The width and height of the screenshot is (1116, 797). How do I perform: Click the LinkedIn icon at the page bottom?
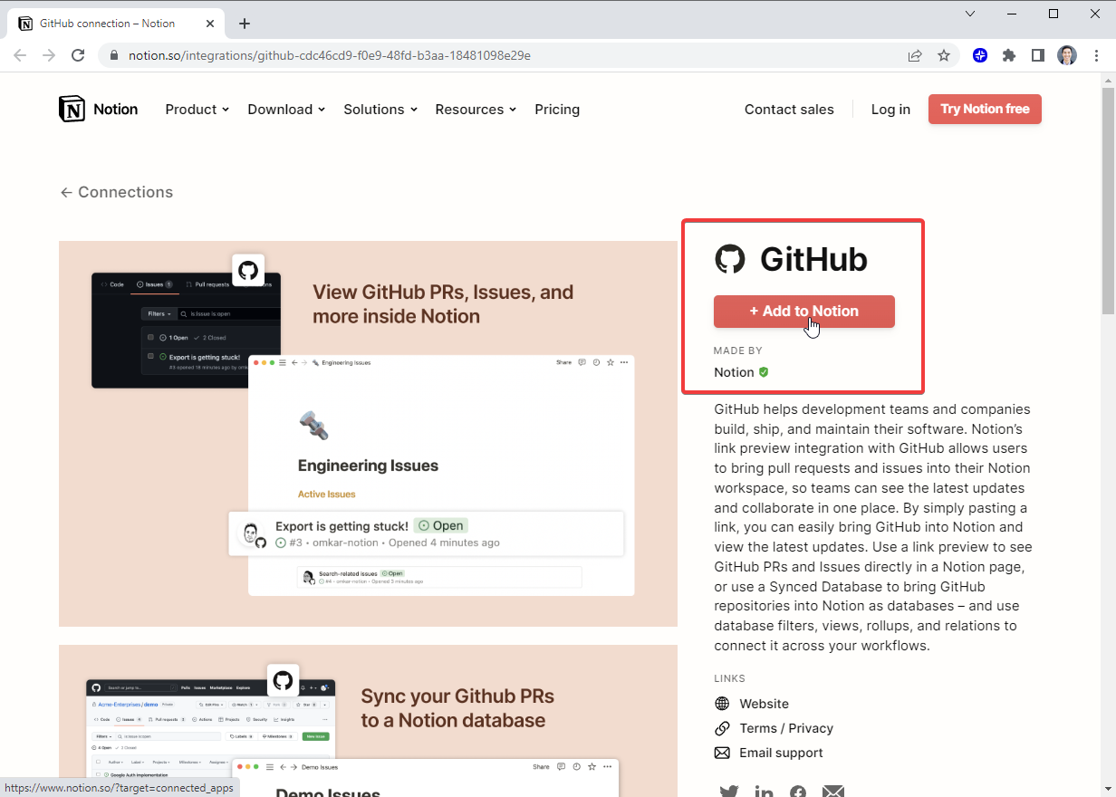pyautogui.click(x=764, y=790)
